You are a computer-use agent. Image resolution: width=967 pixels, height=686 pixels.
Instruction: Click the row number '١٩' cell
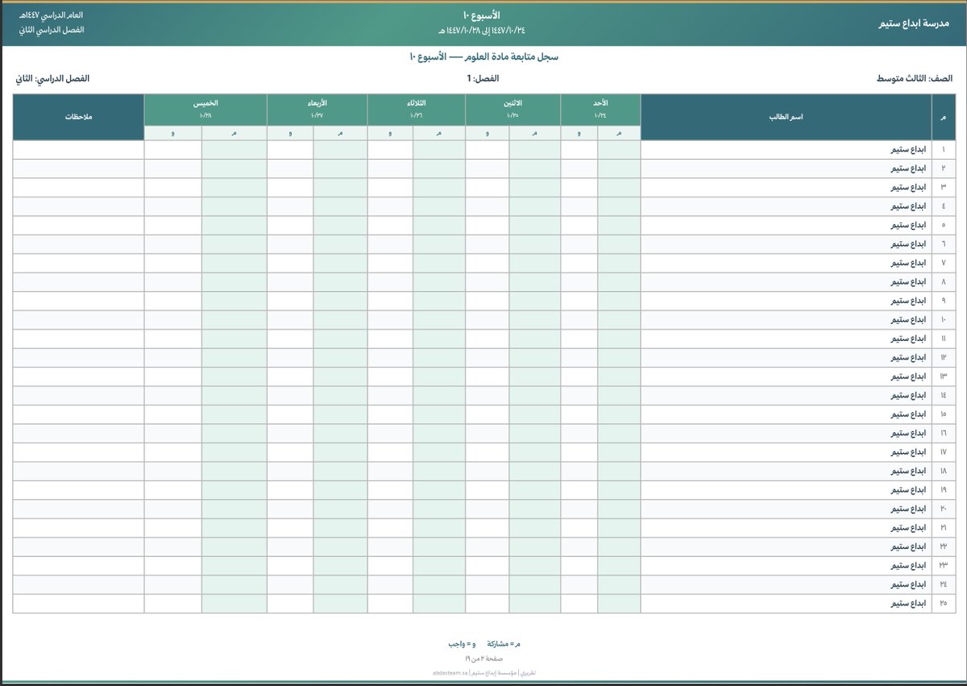pos(942,490)
